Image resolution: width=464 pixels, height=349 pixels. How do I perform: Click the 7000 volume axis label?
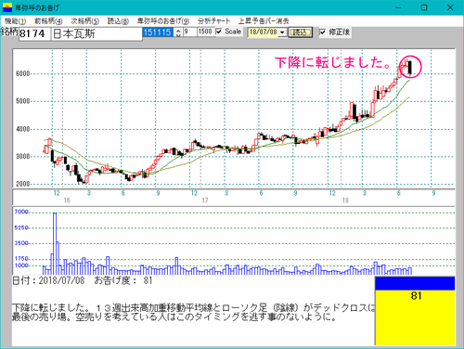click(21, 212)
